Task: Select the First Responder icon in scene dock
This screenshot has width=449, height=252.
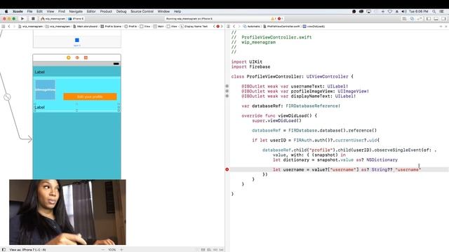Action: pyautogui.click(x=77, y=57)
